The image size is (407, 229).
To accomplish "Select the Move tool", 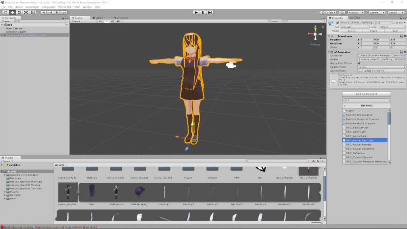I will coord(12,12).
